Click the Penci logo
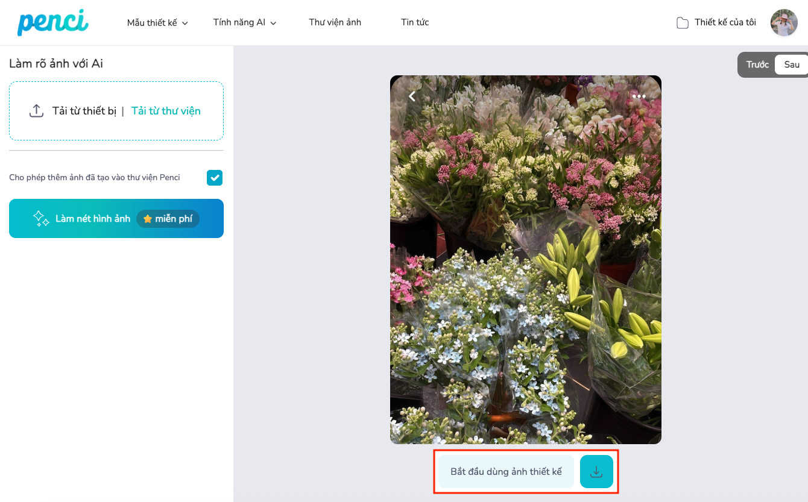Screen dimensions: 808x502 [53, 22]
